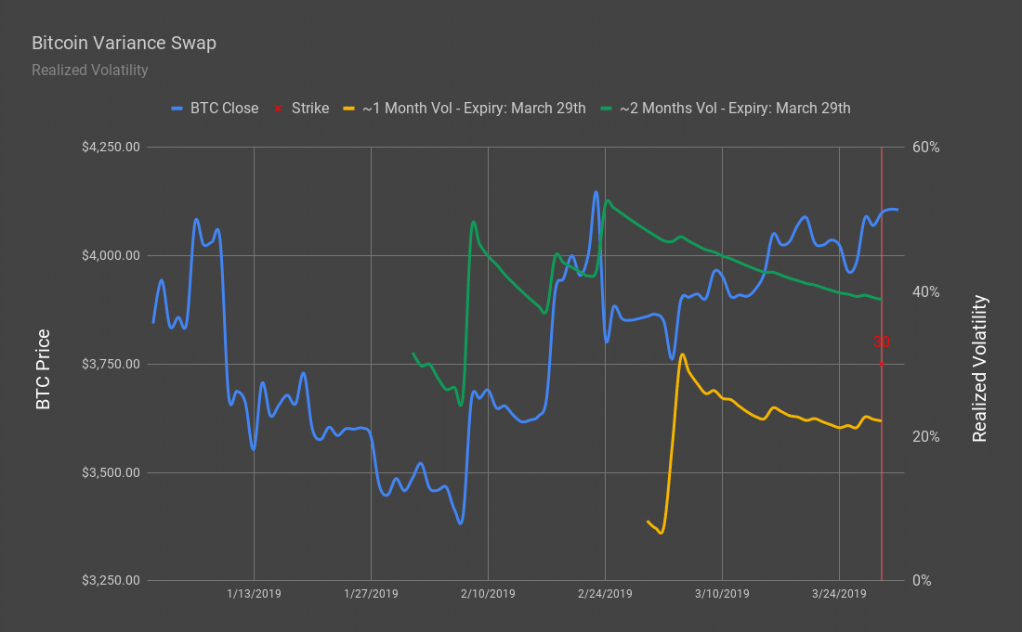Screen dimensions: 1022x632
Task: Click the 60% right axis label
Action: point(925,148)
